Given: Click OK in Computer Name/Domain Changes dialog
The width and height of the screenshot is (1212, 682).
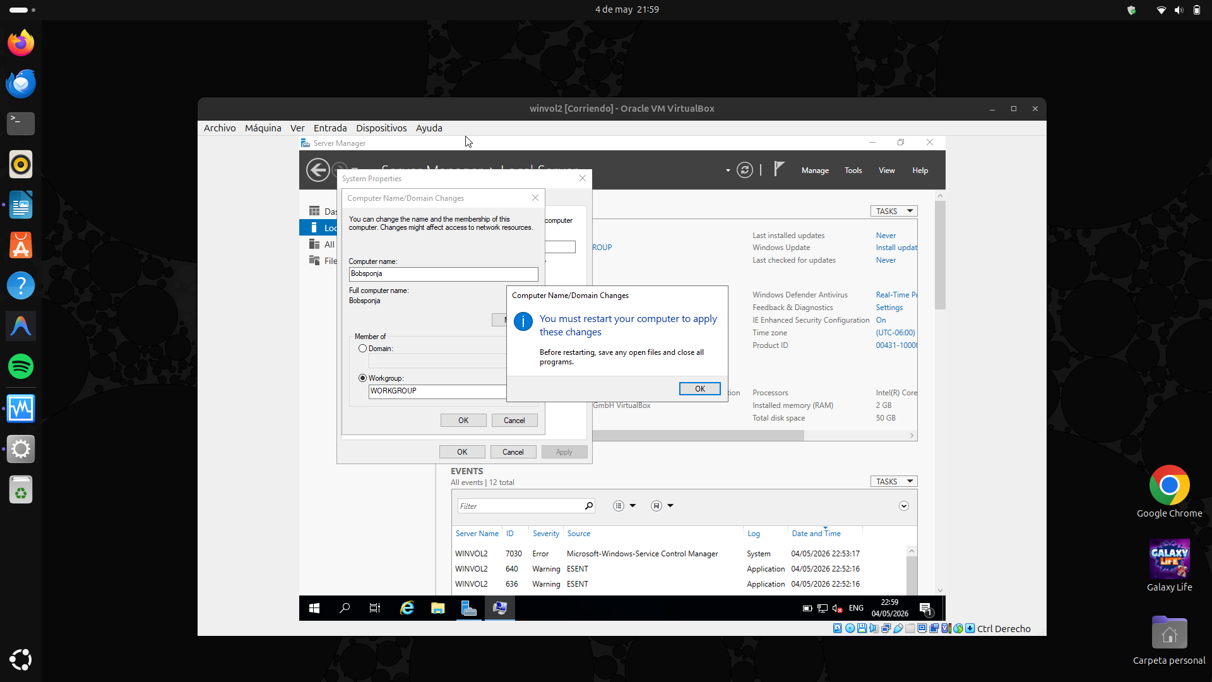Looking at the screenshot, I should (x=463, y=421).
